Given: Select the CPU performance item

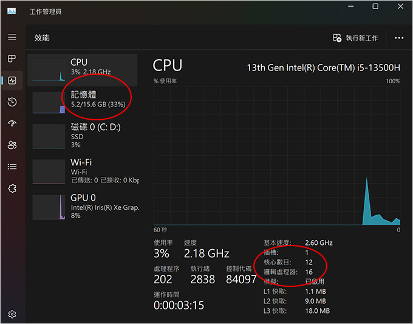Looking at the screenshot, I should [83, 70].
